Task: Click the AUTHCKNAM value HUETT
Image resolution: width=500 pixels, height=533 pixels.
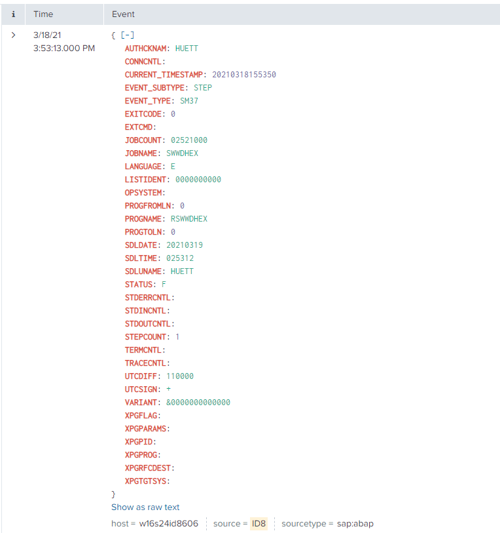Action: [187, 49]
